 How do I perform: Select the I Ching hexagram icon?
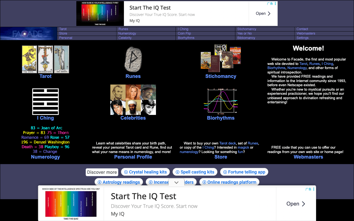pos(45,102)
